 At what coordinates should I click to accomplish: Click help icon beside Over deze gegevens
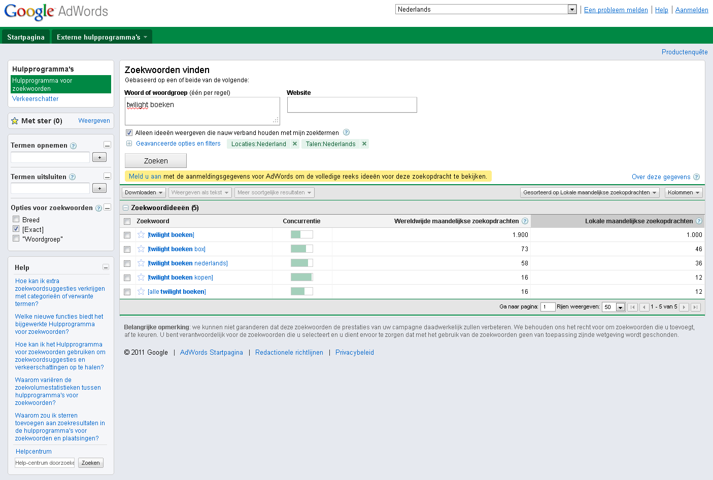coord(696,177)
